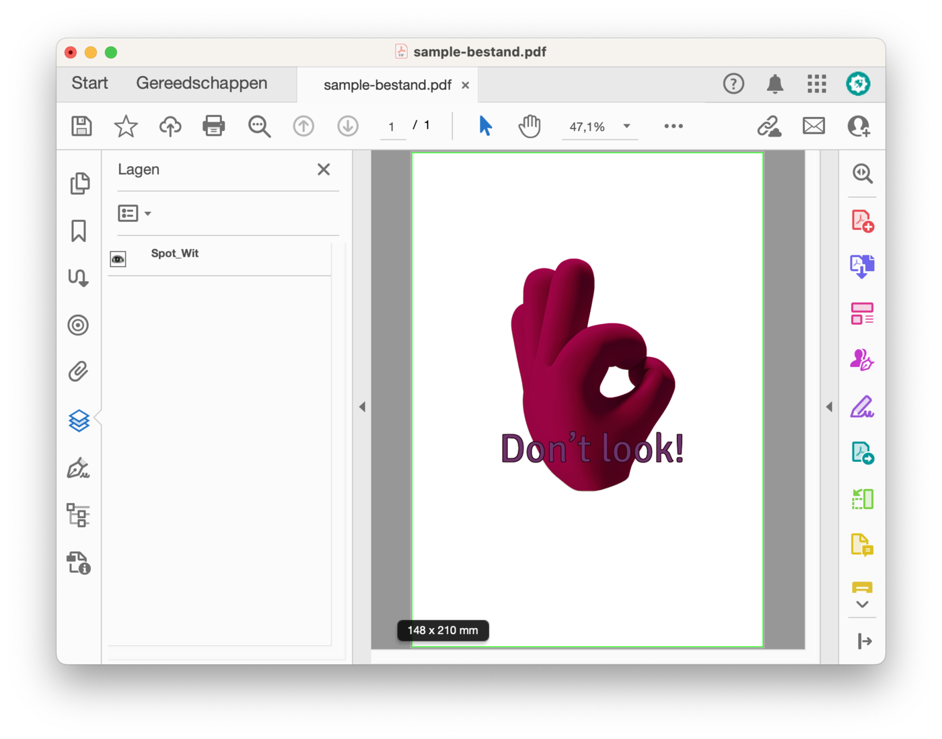Go to next page arrow
Screen dimensions: 942x739
(x=348, y=126)
